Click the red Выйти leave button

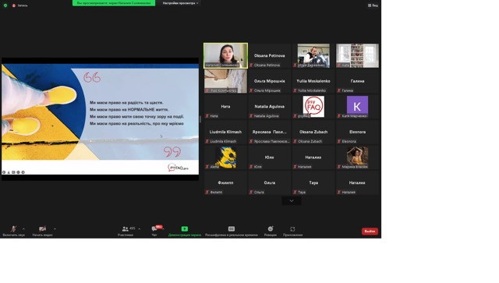click(370, 231)
